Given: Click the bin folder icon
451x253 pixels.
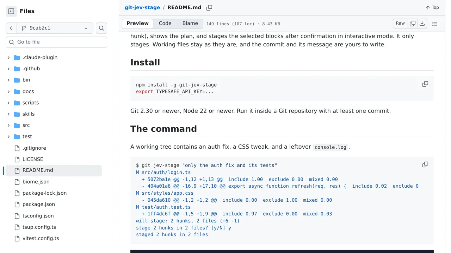Looking at the screenshot, I should pyautogui.click(x=17, y=80).
